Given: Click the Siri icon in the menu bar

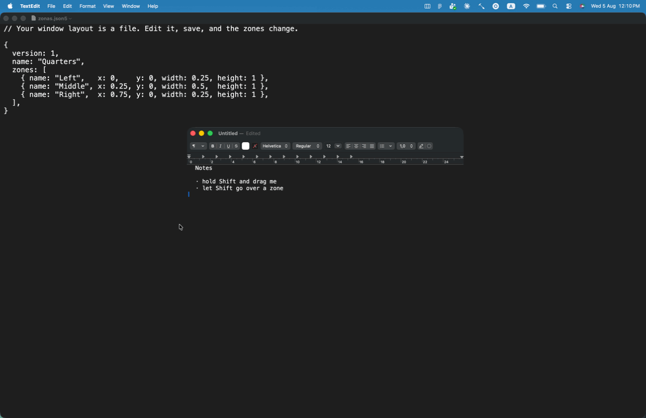Looking at the screenshot, I should [582, 6].
